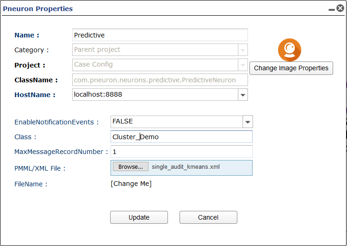Expand the Project dropdown arrow
This screenshot has height=246, width=347.
(x=243, y=65)
